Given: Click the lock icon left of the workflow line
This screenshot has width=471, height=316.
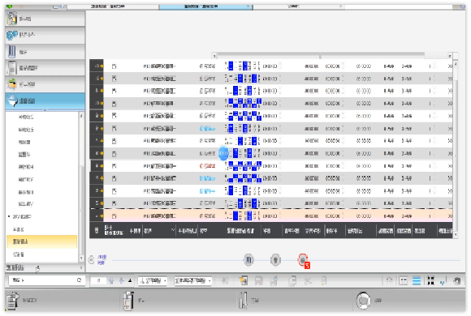Looking at the screenshot, I should (x=92, y=259).
